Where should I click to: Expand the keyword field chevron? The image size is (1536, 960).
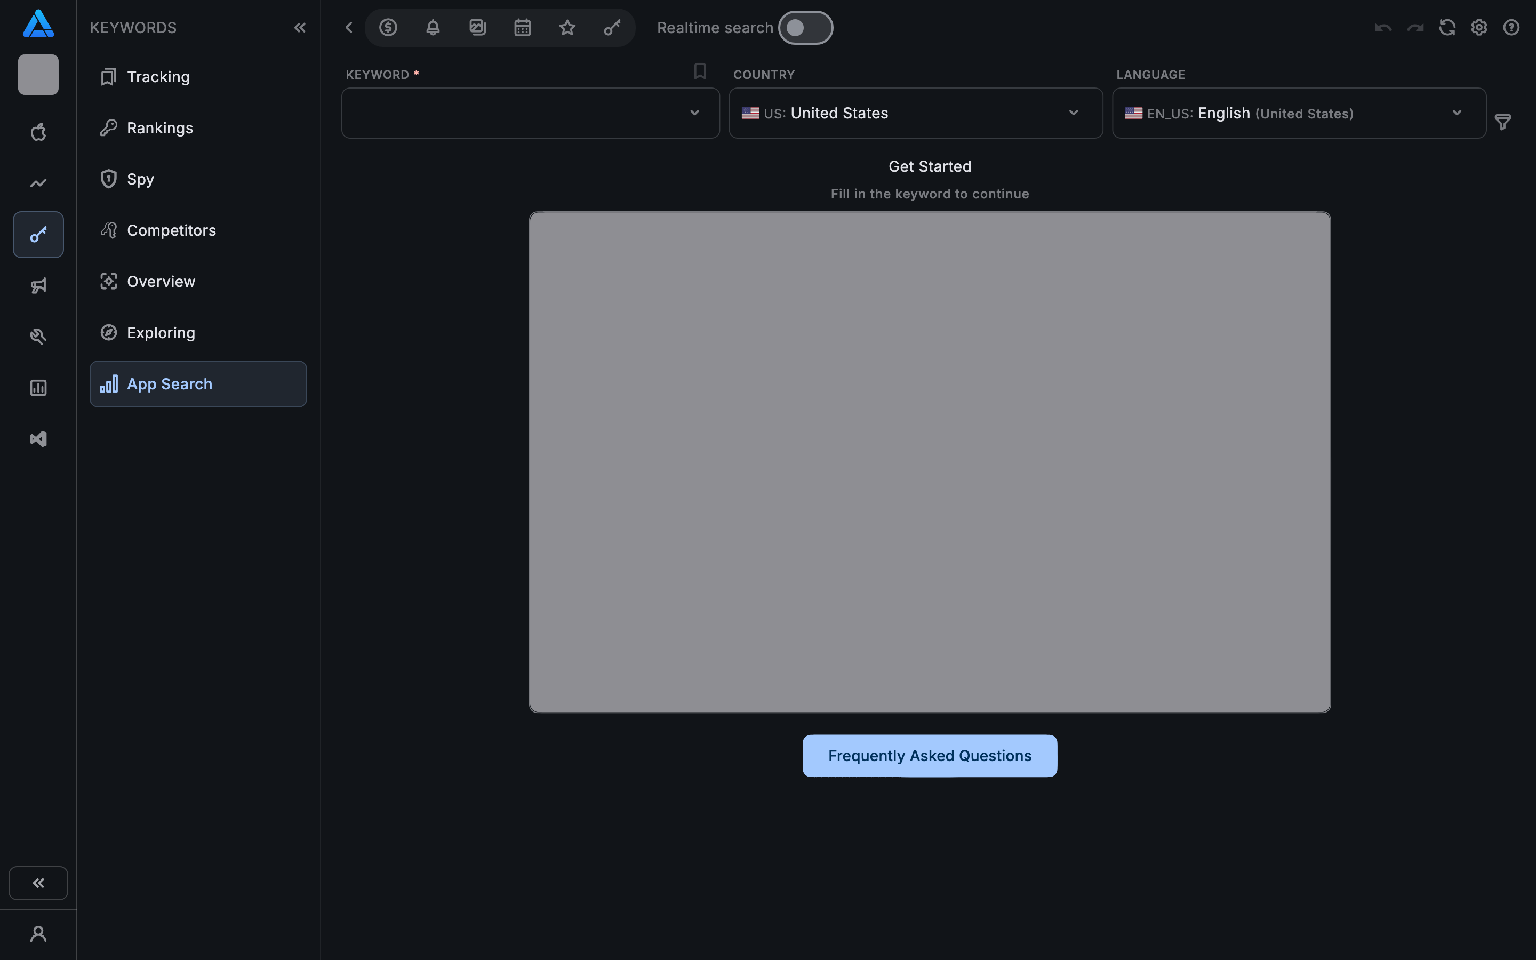pos(694,113)
